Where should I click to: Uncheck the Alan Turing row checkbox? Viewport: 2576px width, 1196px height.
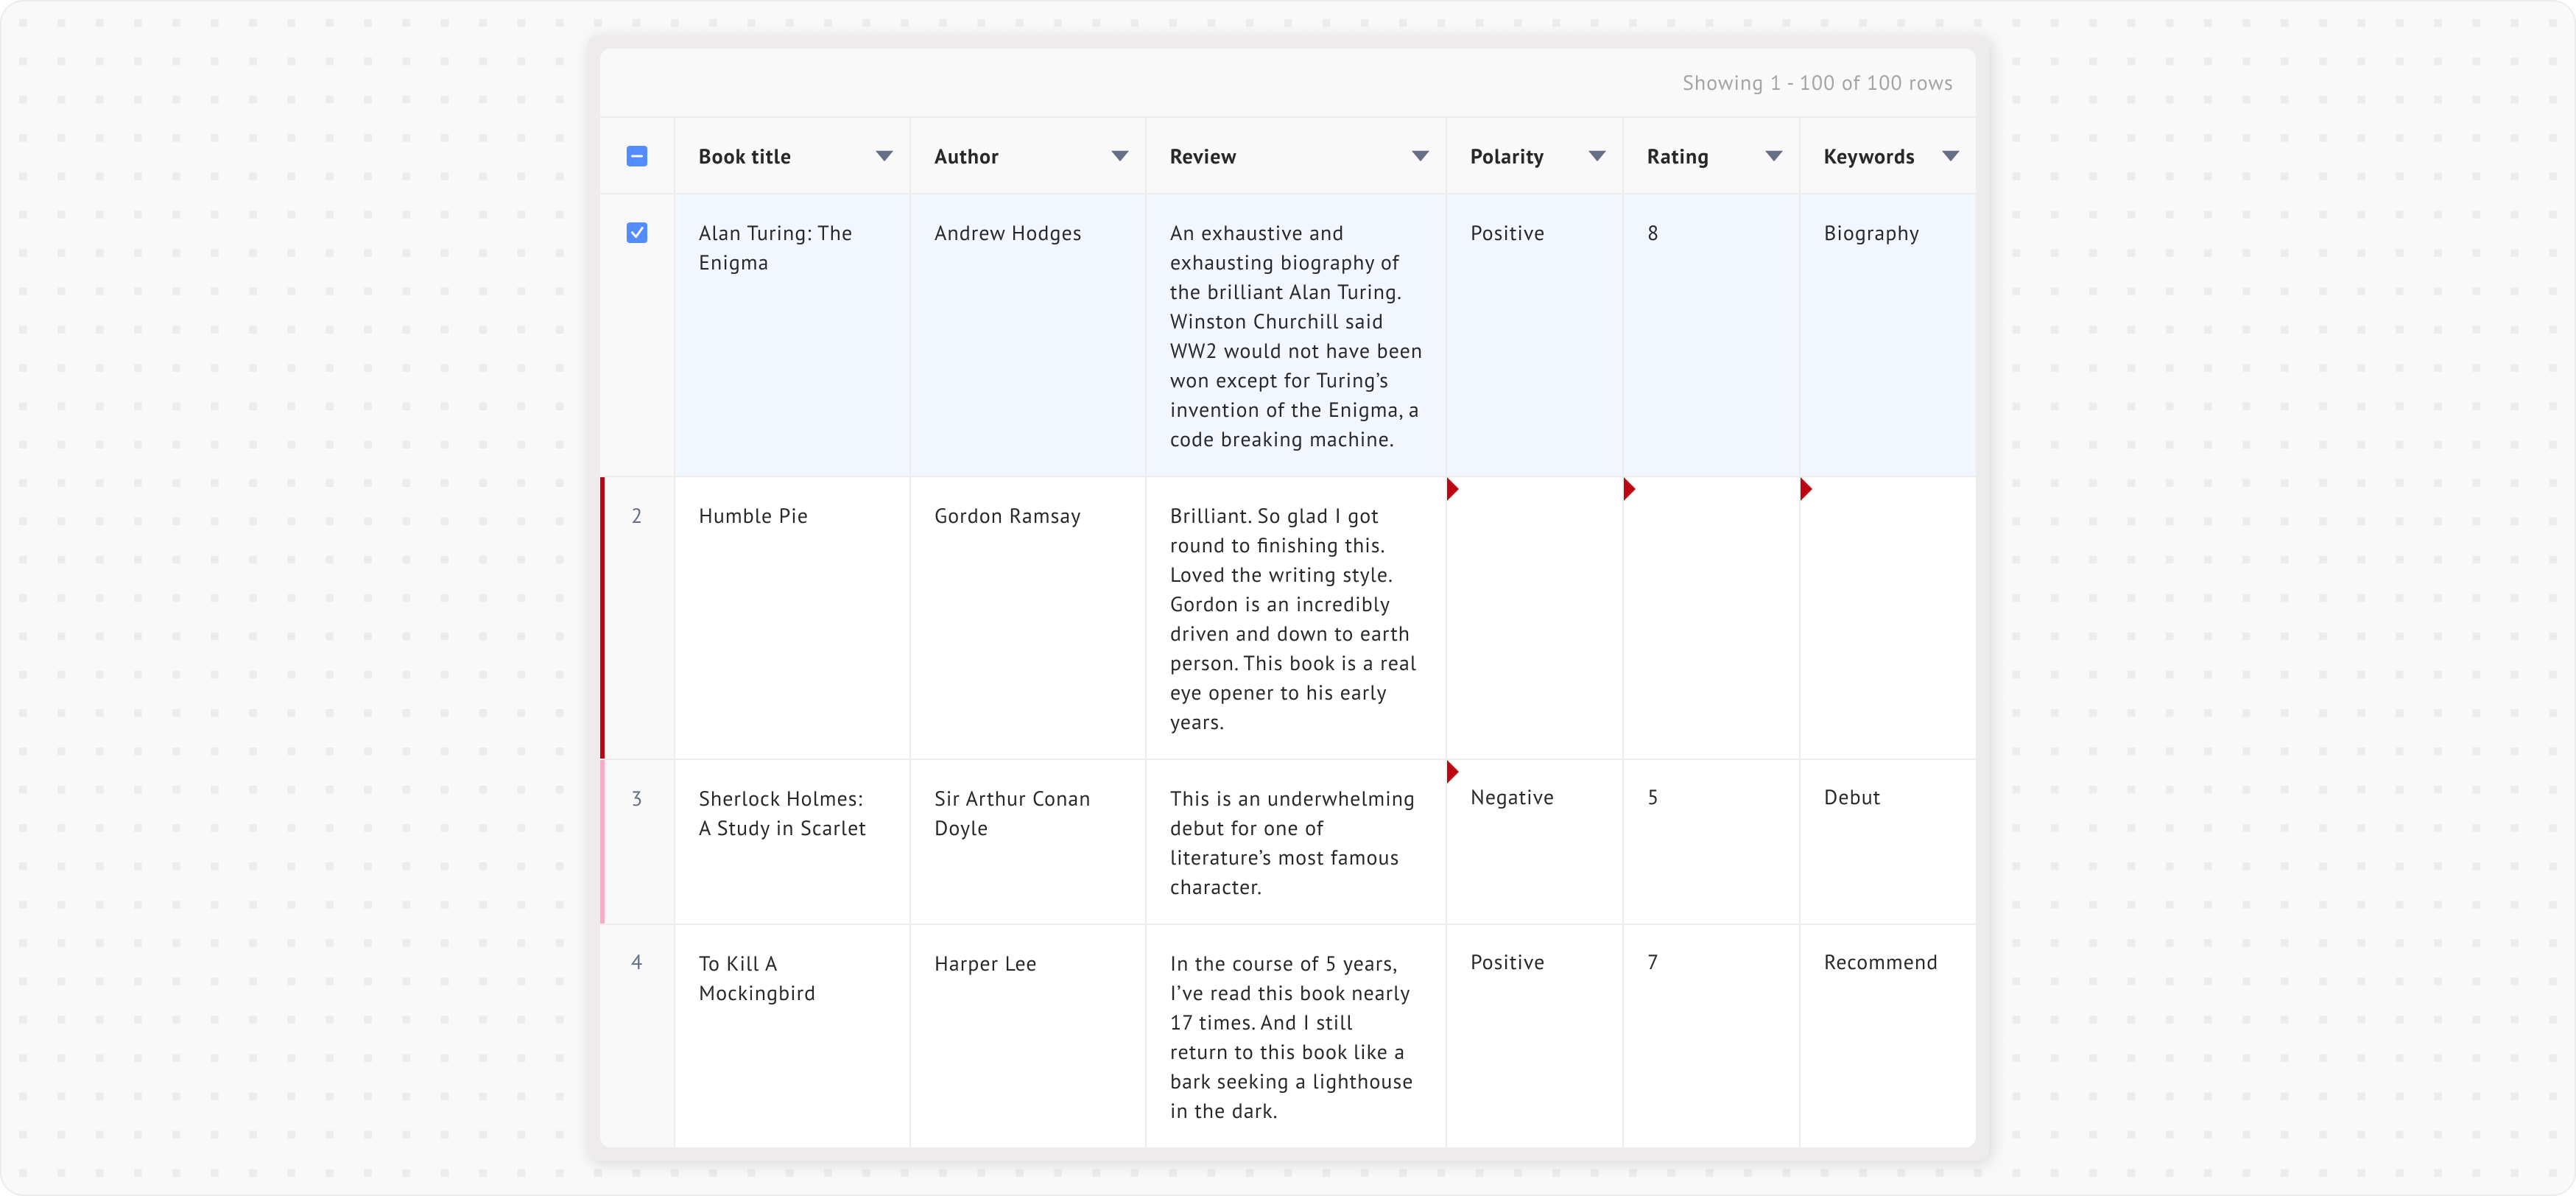pyautogui.click(x=637, y=233)
